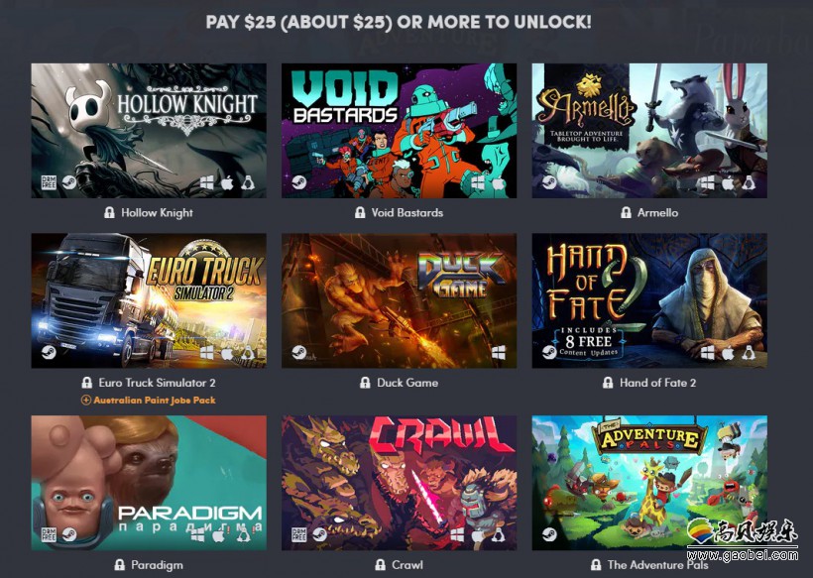Click the Hand of Fate 2 title text
This screenshot has width=813, height=578.
pyautogui.click(x=658, y=383)
